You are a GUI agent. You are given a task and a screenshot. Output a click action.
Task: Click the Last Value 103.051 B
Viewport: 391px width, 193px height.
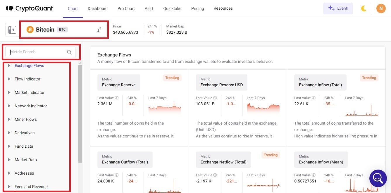(205, 104)
